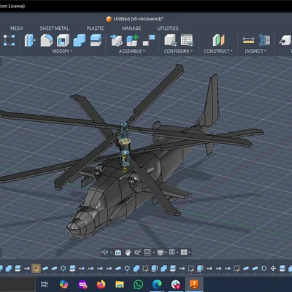Switch to the UTILITIES tab
The width and height of the screenshot is (292, 292).
click(168, 28)
